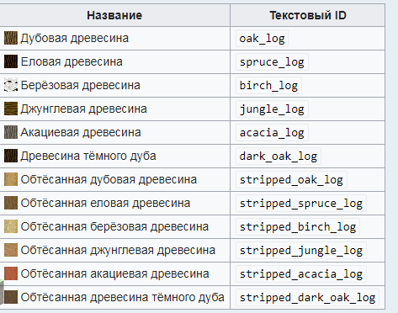Open the Древесина тёмного дуба link

click(x=88, y=156)
